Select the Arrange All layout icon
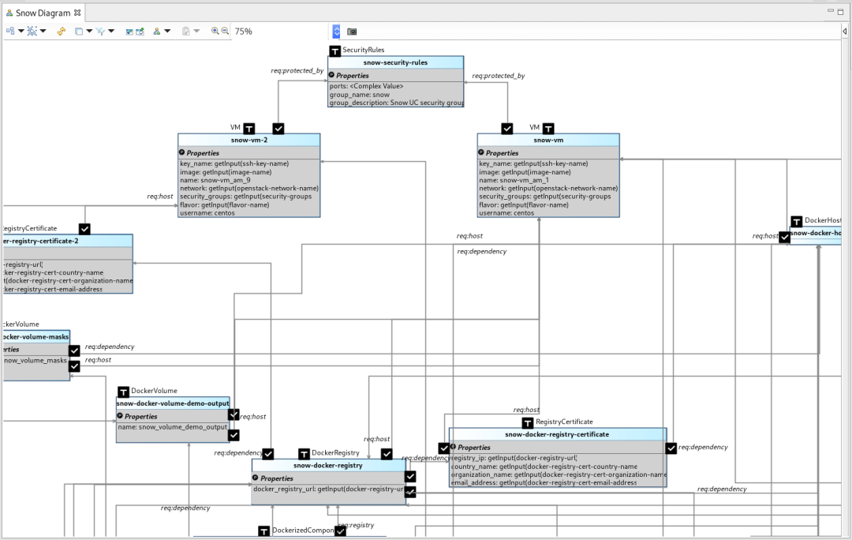852x540 pixels. pos(9,31)
